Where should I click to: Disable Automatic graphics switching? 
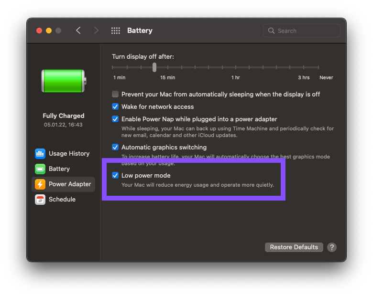[115, 148]
